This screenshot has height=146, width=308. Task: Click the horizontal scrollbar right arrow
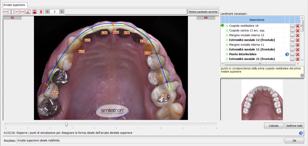[298, 64]
